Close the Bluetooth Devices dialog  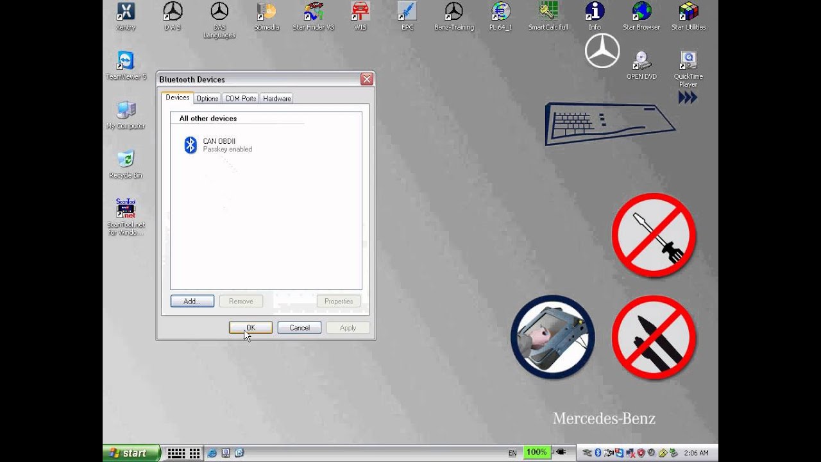pyautogui.click(x=367, y=79)
